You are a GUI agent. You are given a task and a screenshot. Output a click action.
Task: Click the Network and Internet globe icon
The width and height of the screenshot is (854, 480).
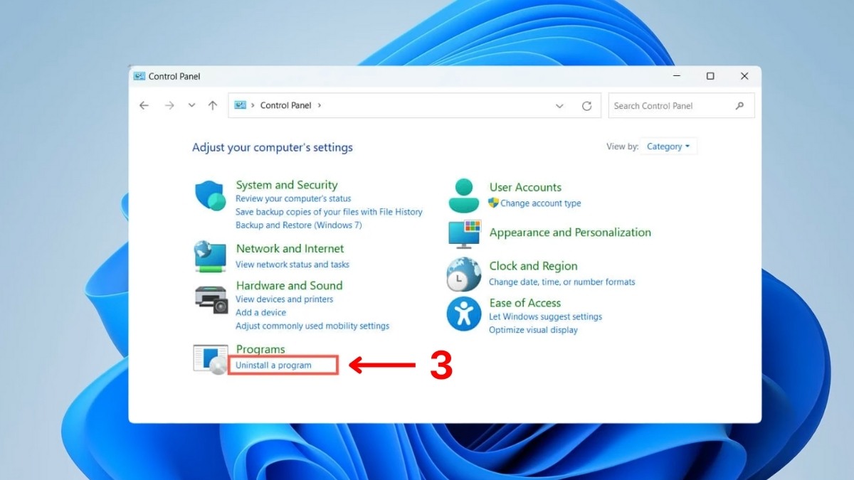210,256
